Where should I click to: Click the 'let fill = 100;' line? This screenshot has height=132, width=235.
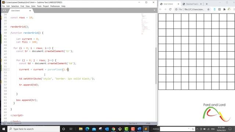point(27,42)
